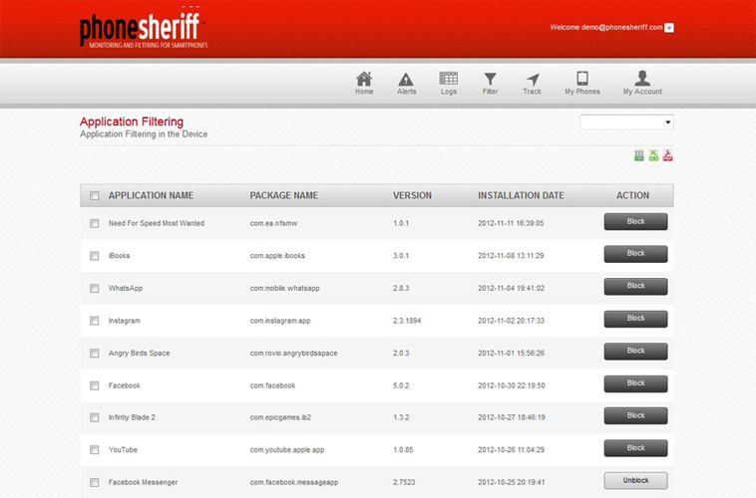
Task: Select package name com.youtube.apple.app
Action: point(287,450)
